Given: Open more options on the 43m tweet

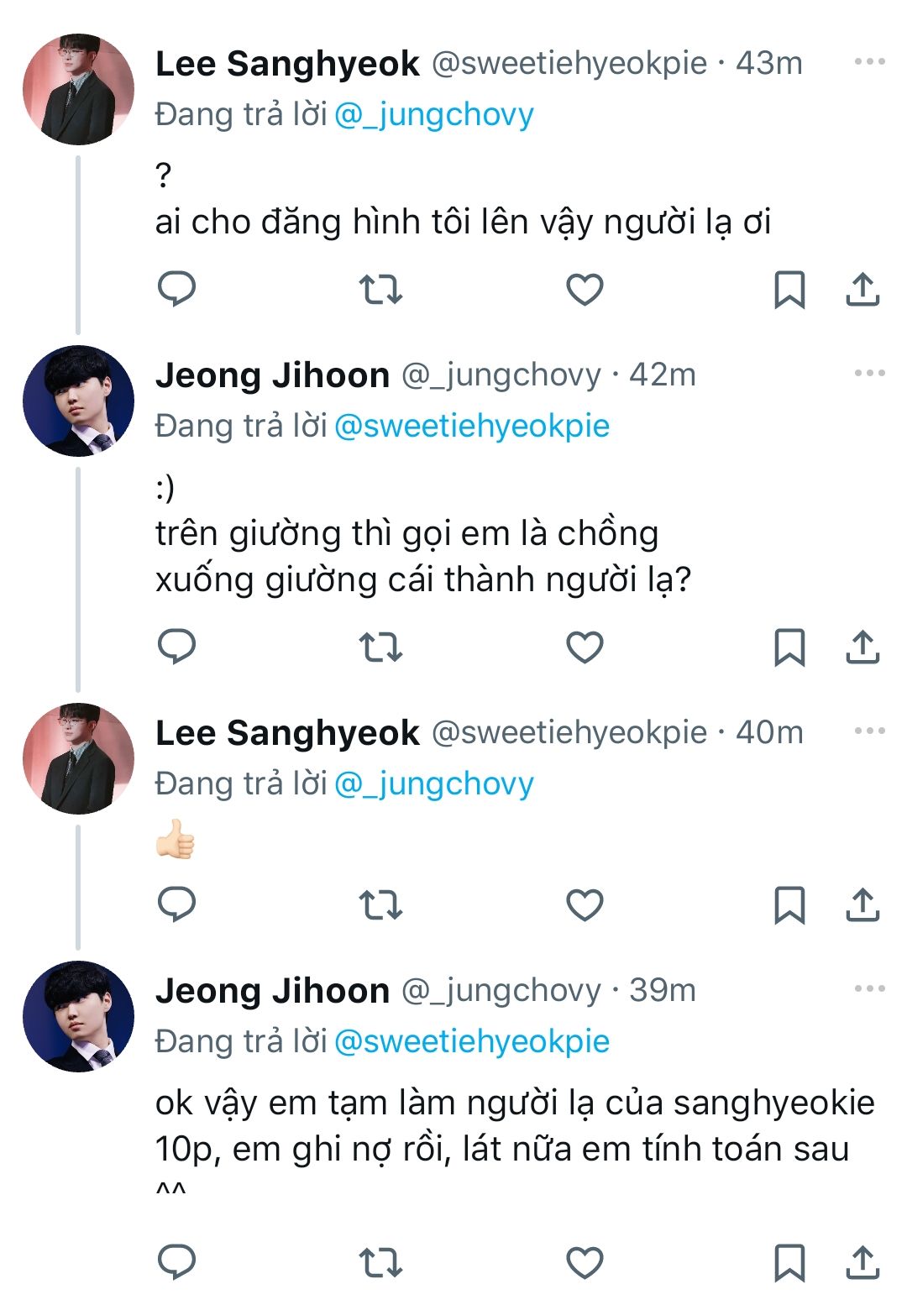Looking at the screenshot, I should [869, 62].
